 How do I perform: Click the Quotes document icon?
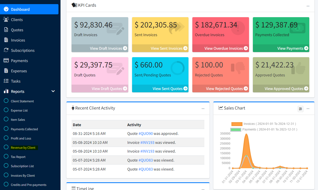click(x=6, y=30)
